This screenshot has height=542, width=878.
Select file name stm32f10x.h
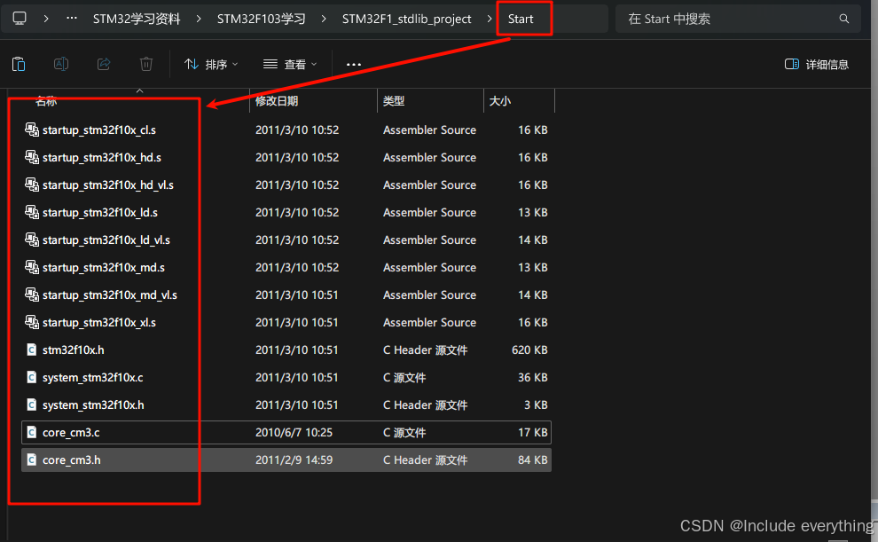tap(74, 350)
